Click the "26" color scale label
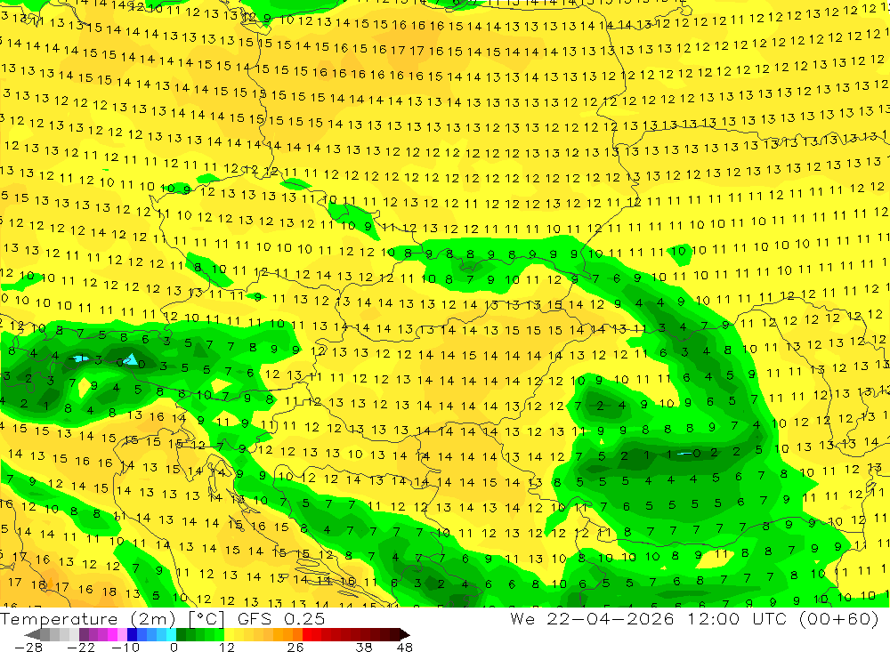890x652 pixels. [295, 647]
